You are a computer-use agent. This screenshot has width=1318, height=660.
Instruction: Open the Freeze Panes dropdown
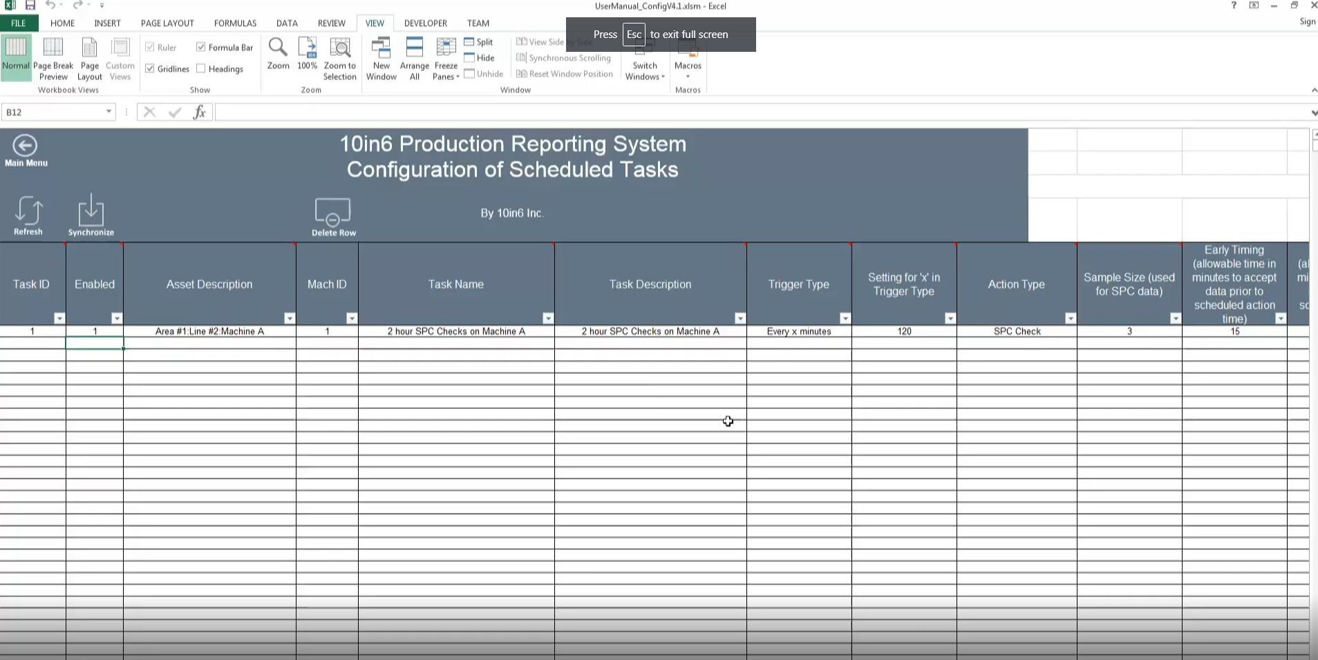click(446, 59)
